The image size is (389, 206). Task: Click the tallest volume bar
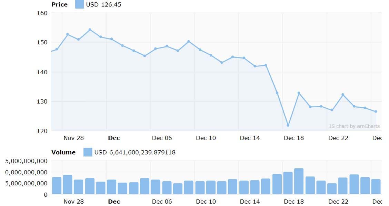pos(299,181)
